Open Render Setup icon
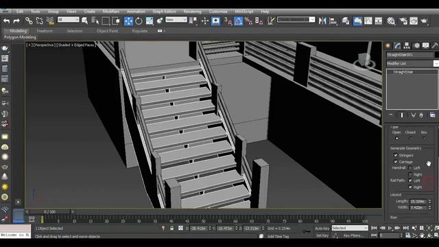 403,21
